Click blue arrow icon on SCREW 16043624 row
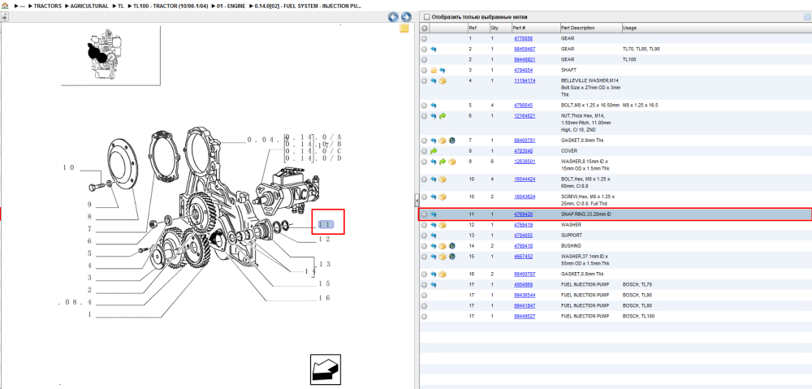Screen dimensions: 812x389 pyautogui.click(x=434, y=197)
